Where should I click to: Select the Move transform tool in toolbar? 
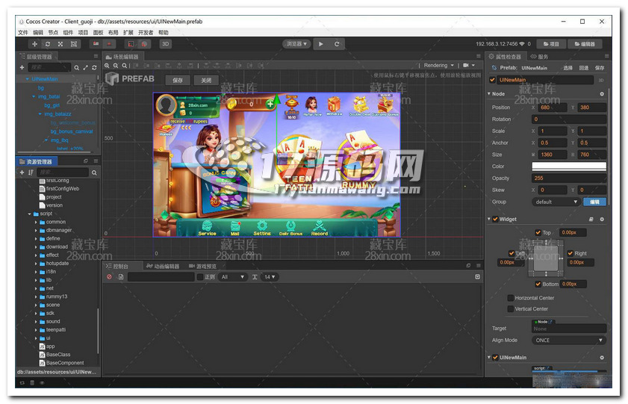coord(35,44)
